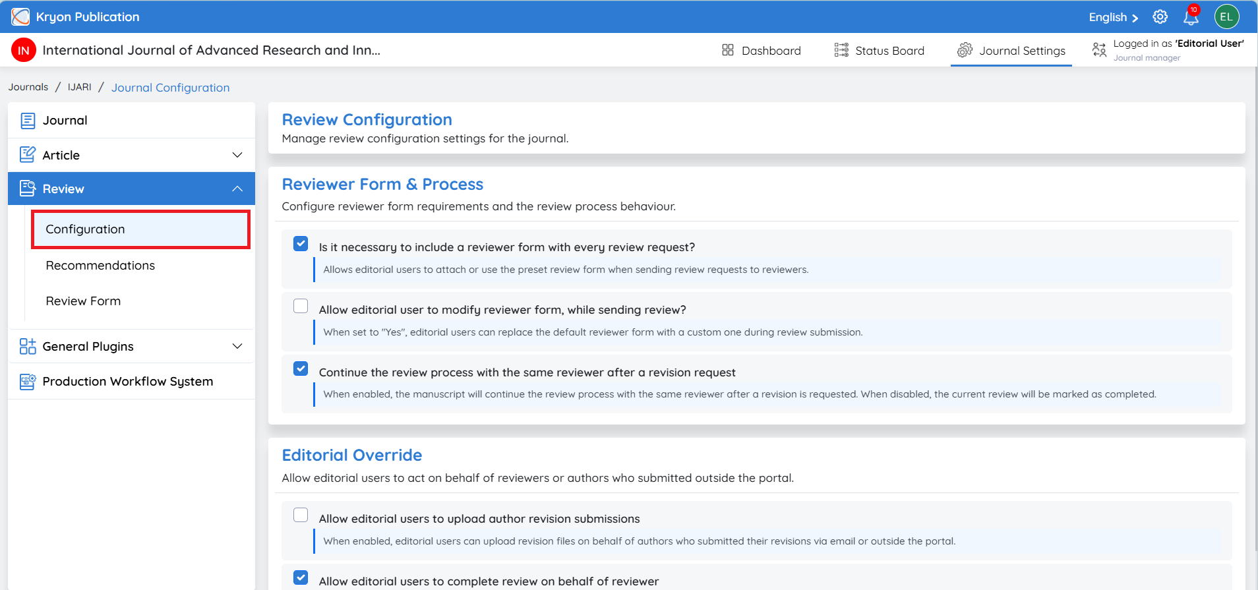Open the settings gear icon in header

click(x=1160, y=17)
